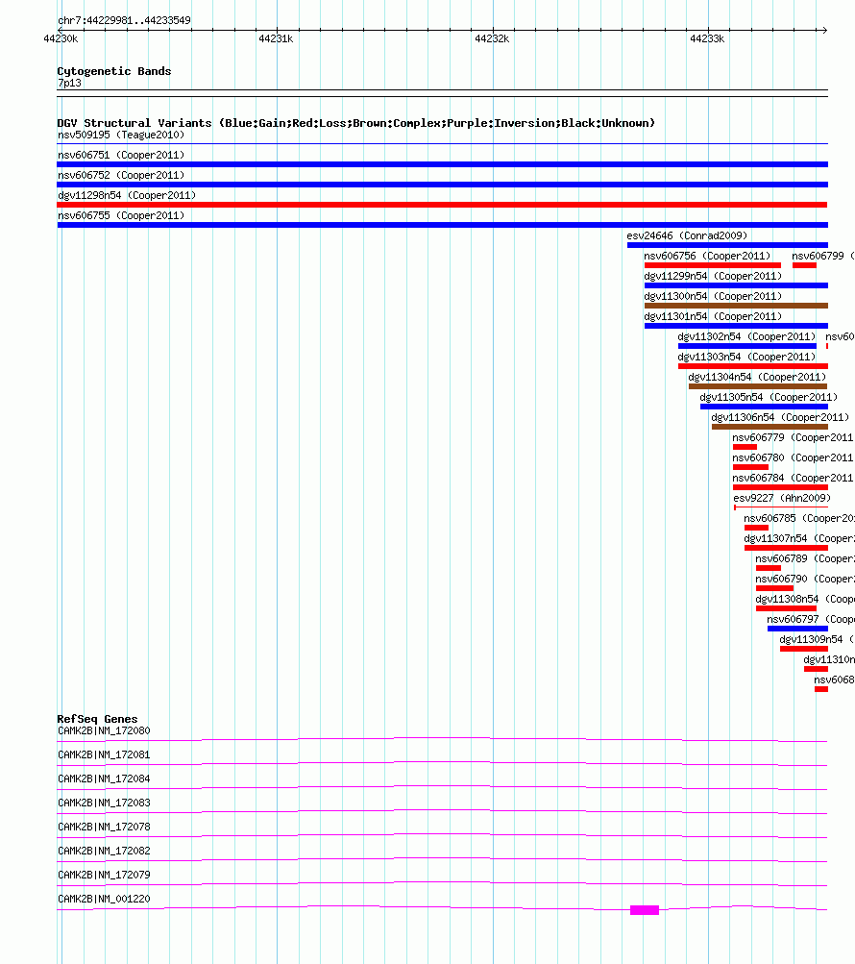Click the CAMK2B|NM_172083 transcript label

click(x=104, y=803)
